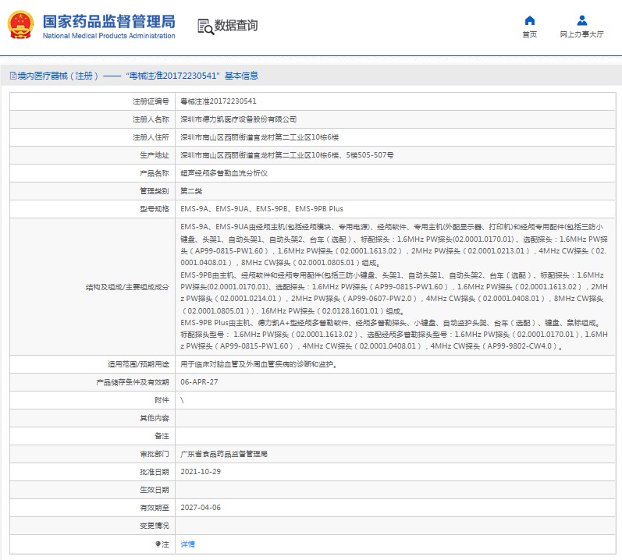Click 网上办事大厅 text link

582,34
